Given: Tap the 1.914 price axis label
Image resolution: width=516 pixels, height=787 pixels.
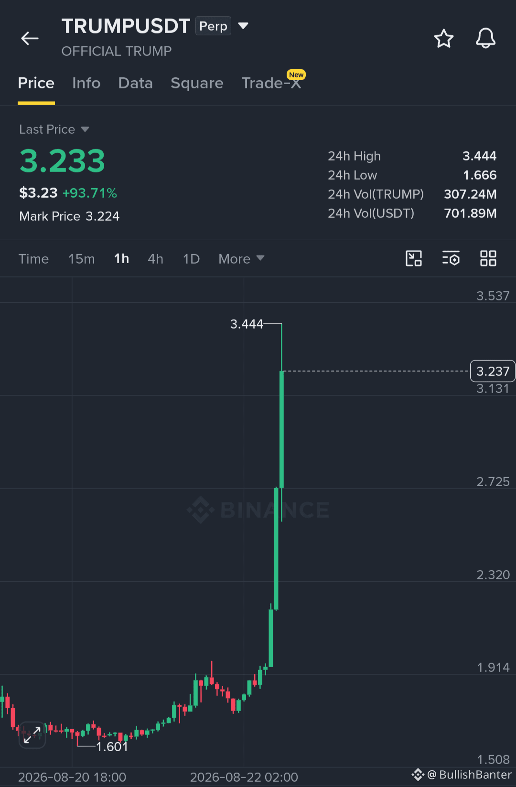Looking at the screenshot, I should [493, 667].
